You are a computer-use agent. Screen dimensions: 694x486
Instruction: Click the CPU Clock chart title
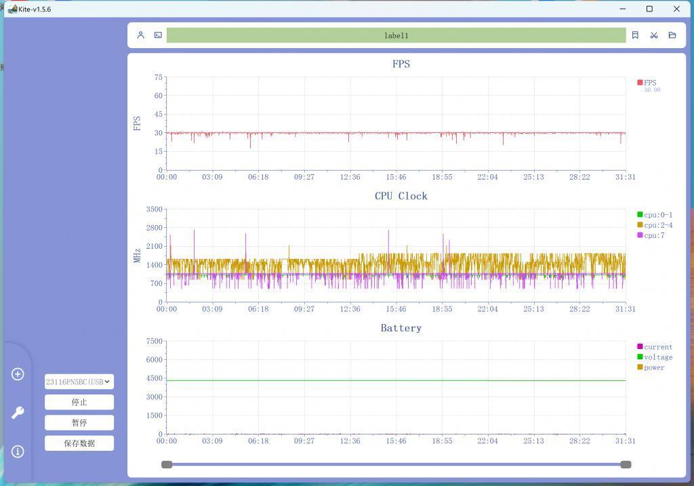pyautogui.click(x=401, y=196)
